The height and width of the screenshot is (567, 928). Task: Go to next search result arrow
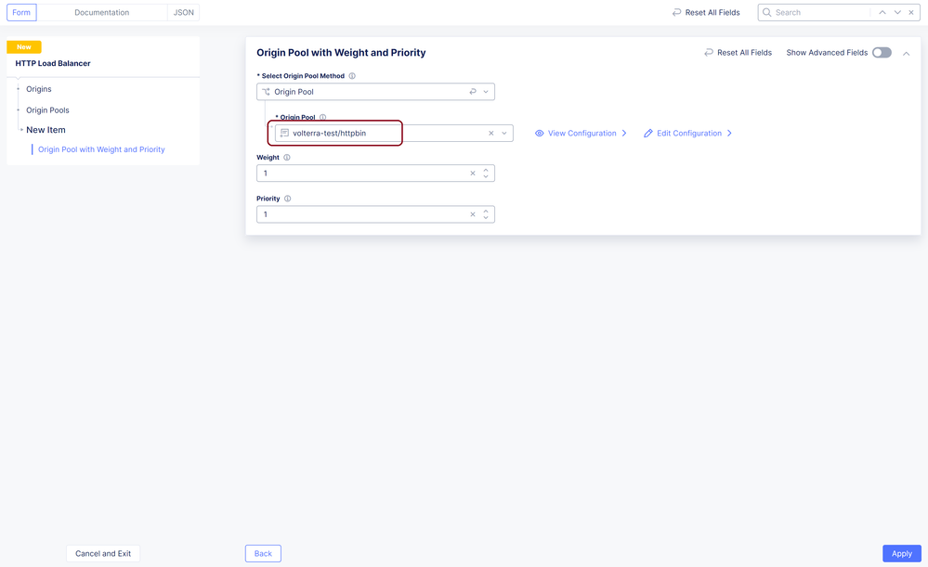click(897, 13)
